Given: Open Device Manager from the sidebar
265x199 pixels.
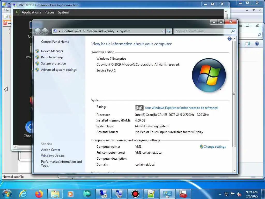Looking at the screenshot, I should pyautogui.click(x=52, y=51).
